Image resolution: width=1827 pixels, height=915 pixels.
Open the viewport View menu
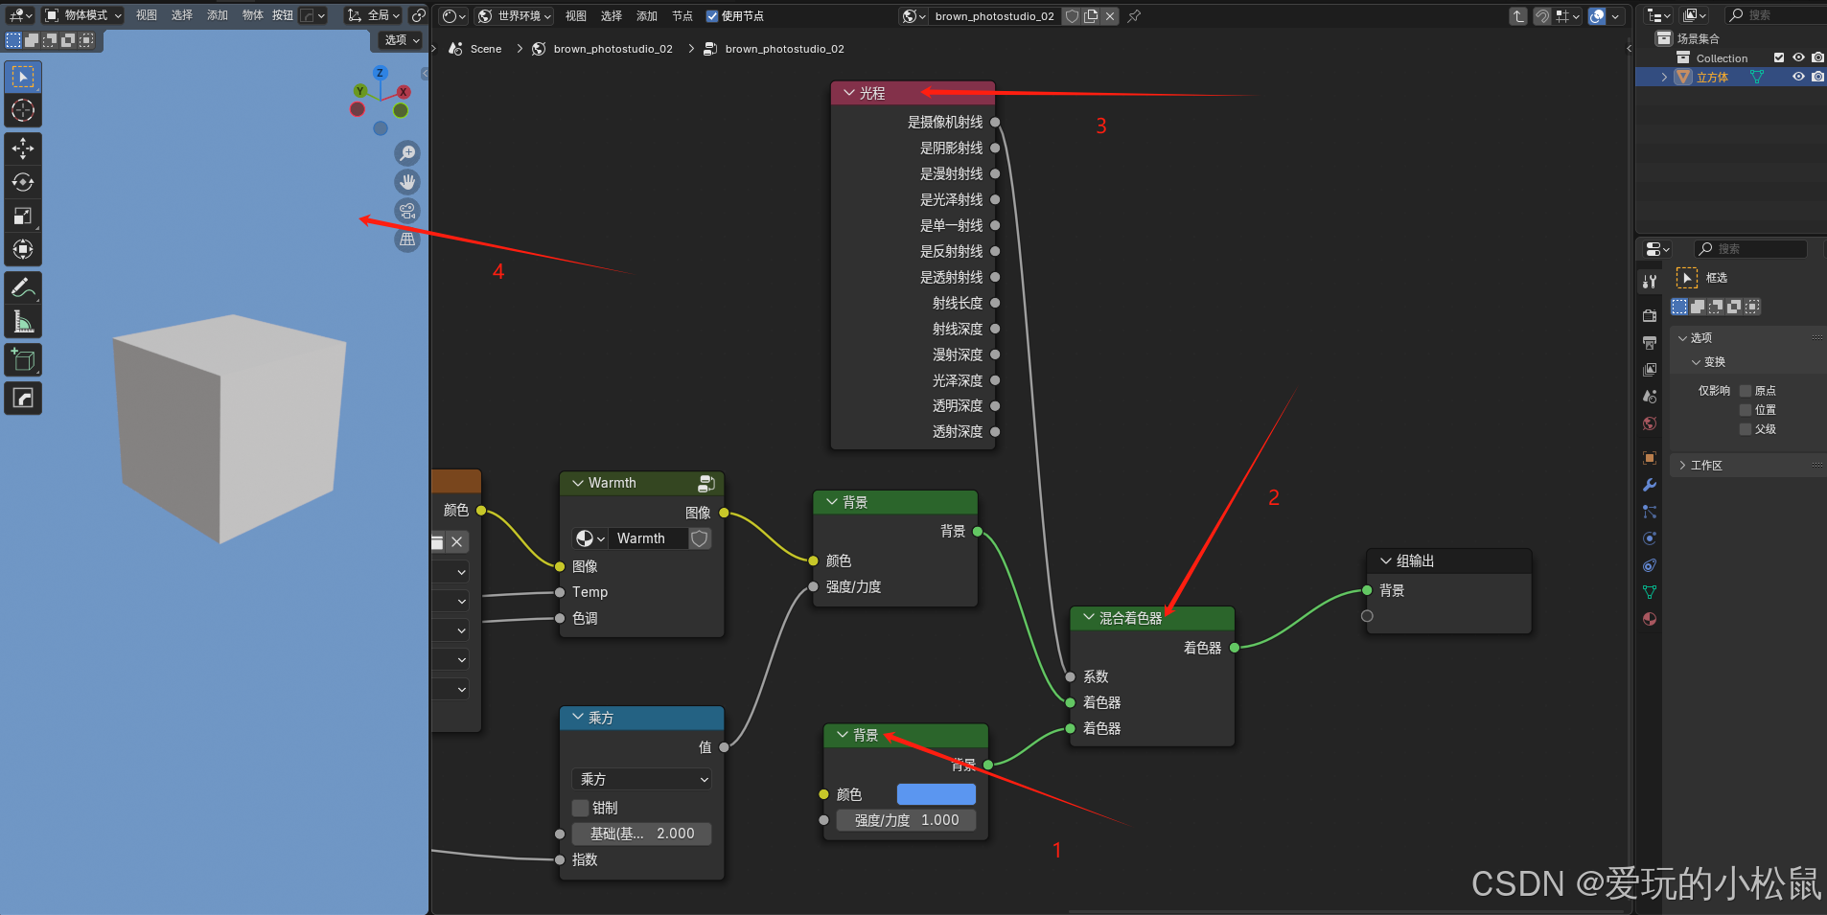click(x=147, y=15)
